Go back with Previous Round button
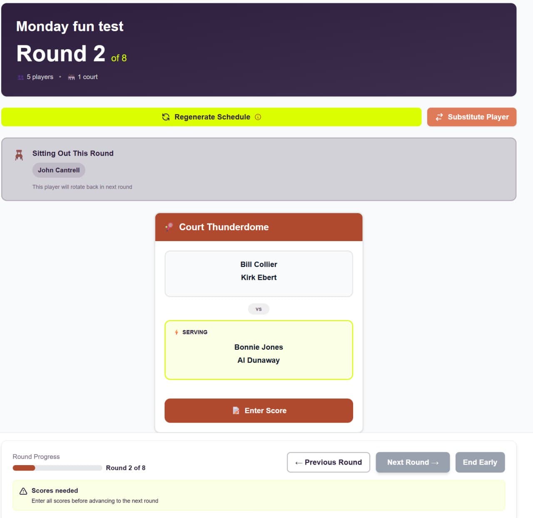533x518 pixels. point(328,462)
